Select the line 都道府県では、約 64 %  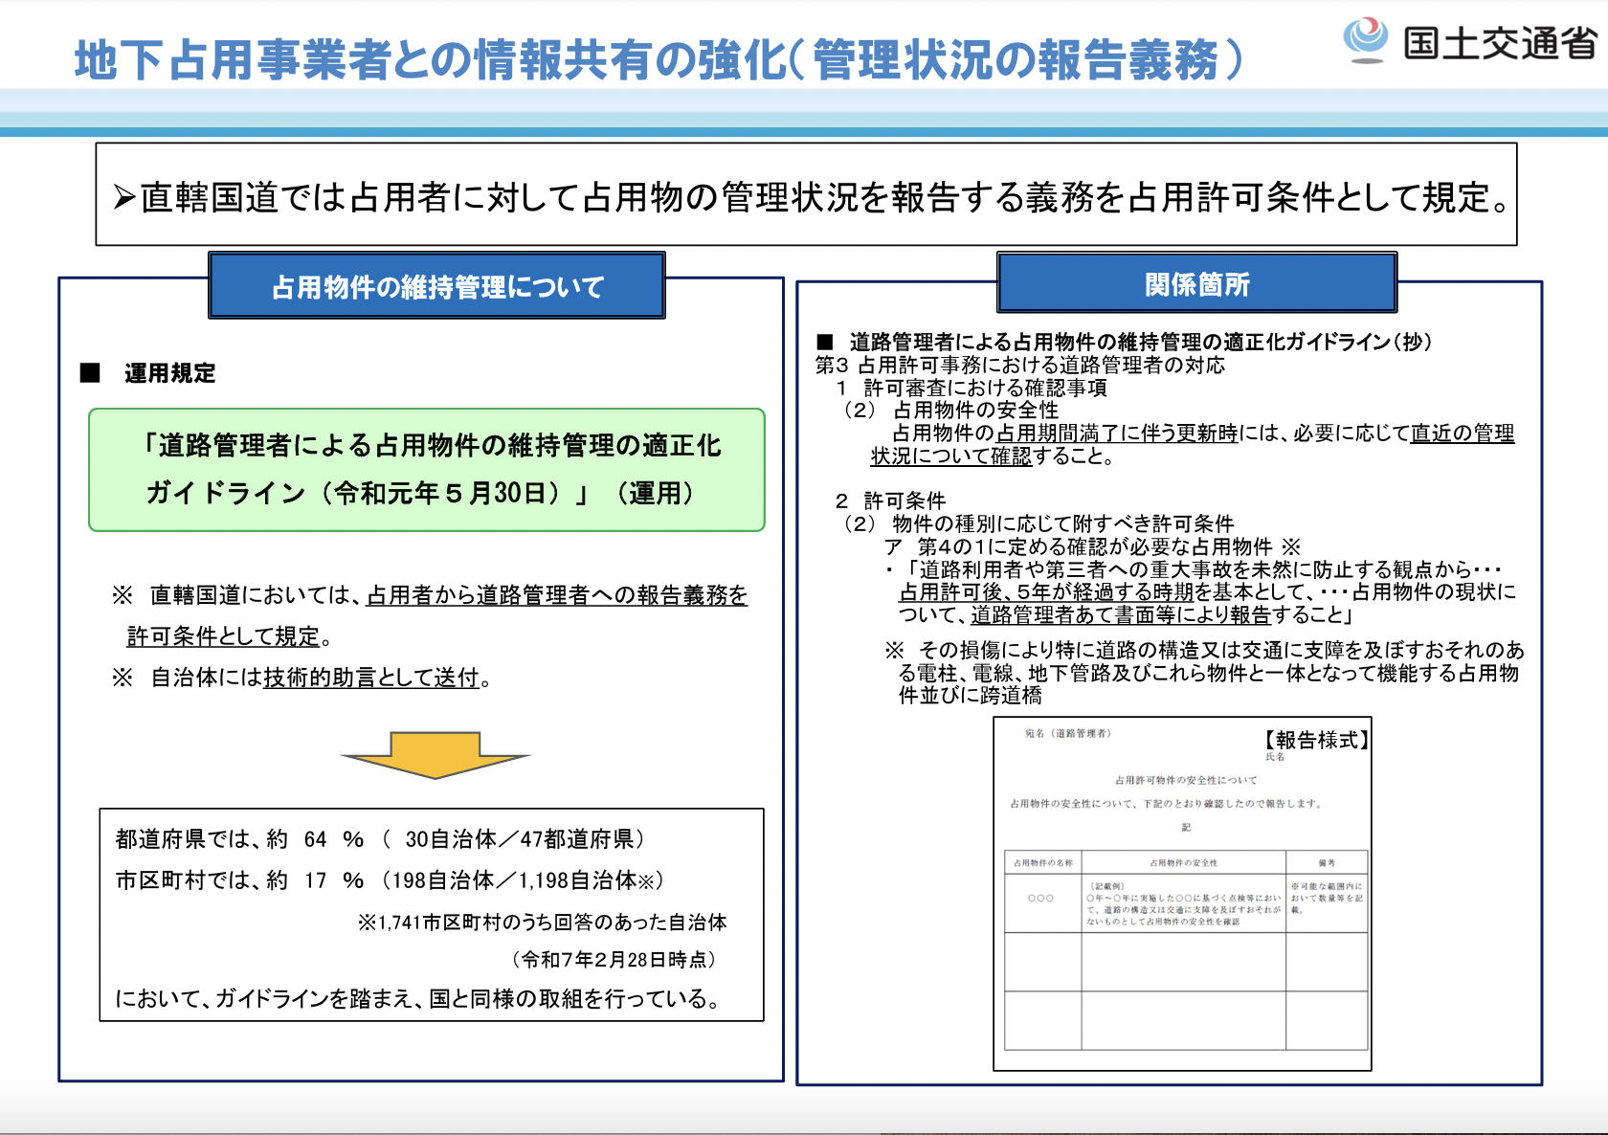pos(381,839)
